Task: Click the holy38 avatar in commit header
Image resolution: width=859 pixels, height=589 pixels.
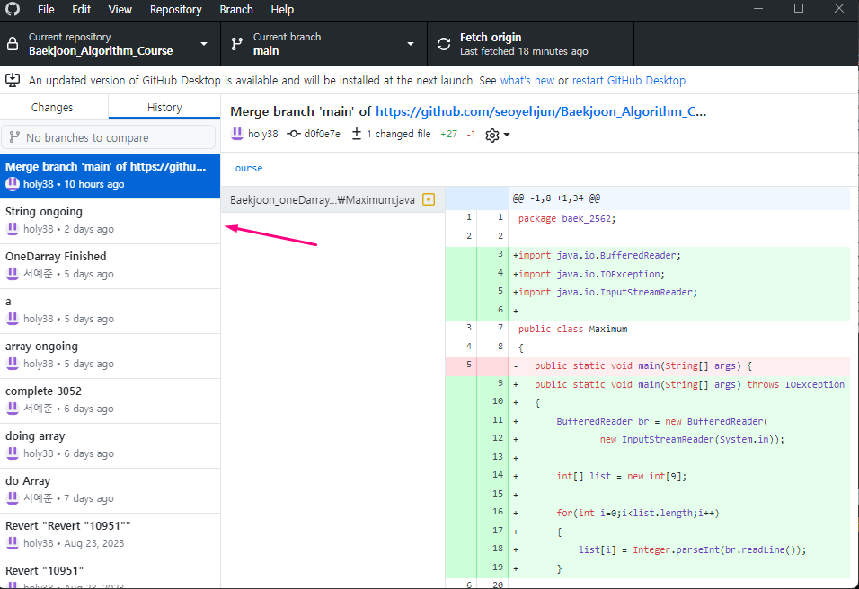Action: tap(236, 133)
